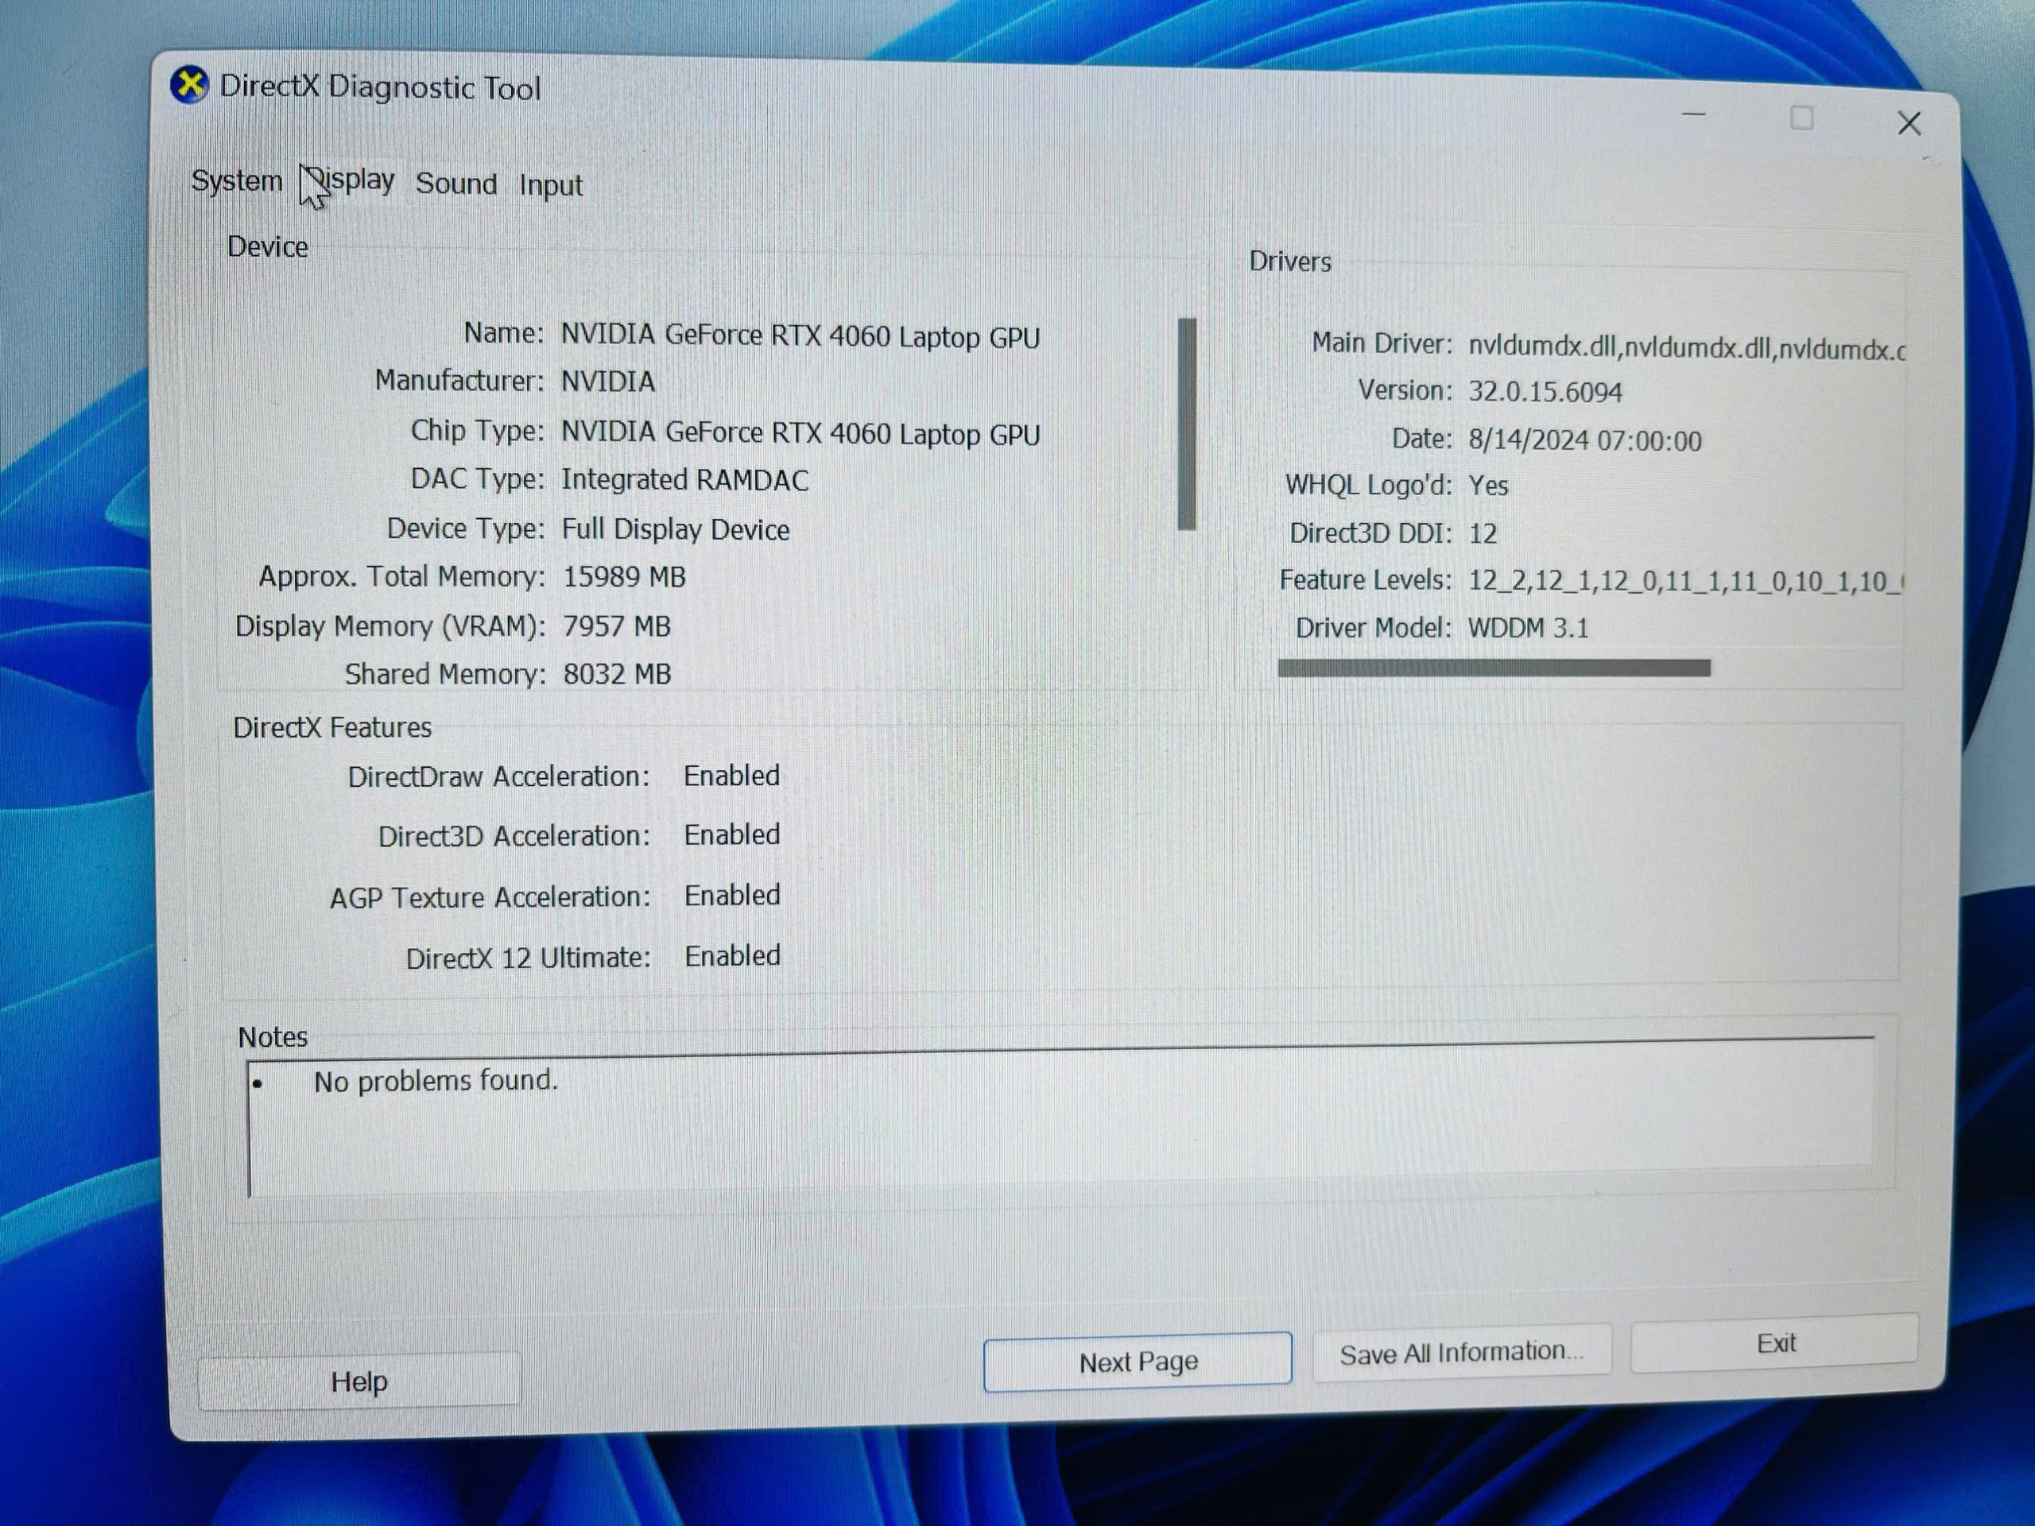
Task: Click the Device panel vertical scrollbar
Action: point(1187,424)
